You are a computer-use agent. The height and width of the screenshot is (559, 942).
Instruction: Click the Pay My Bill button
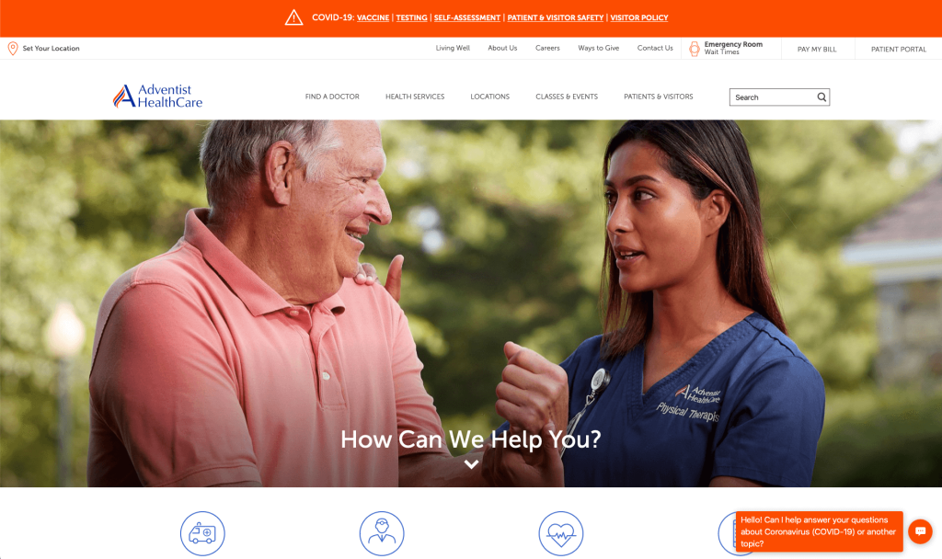[817, 50]
